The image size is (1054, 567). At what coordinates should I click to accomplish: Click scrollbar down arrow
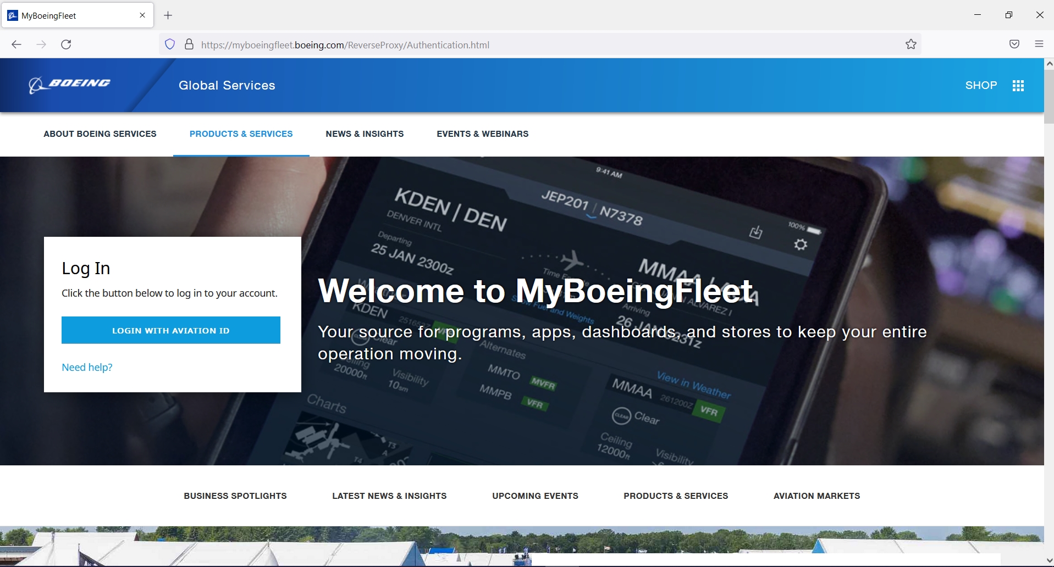tap(1049, 561)
